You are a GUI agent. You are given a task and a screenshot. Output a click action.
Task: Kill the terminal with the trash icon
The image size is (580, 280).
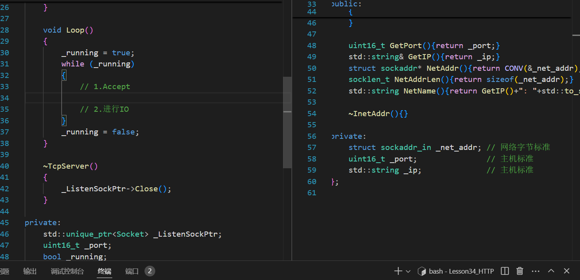pos(519,271)
